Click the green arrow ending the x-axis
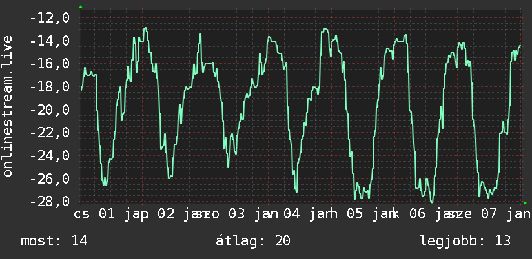 pos(525,203)
